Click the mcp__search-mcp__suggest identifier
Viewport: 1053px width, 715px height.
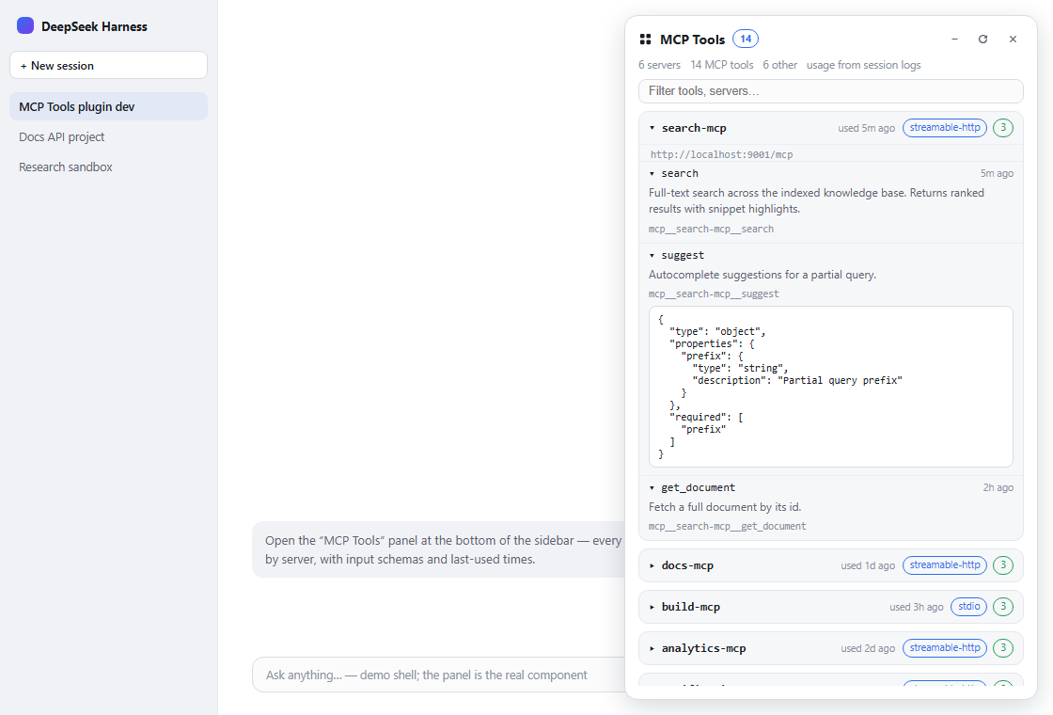click(714, 294)
